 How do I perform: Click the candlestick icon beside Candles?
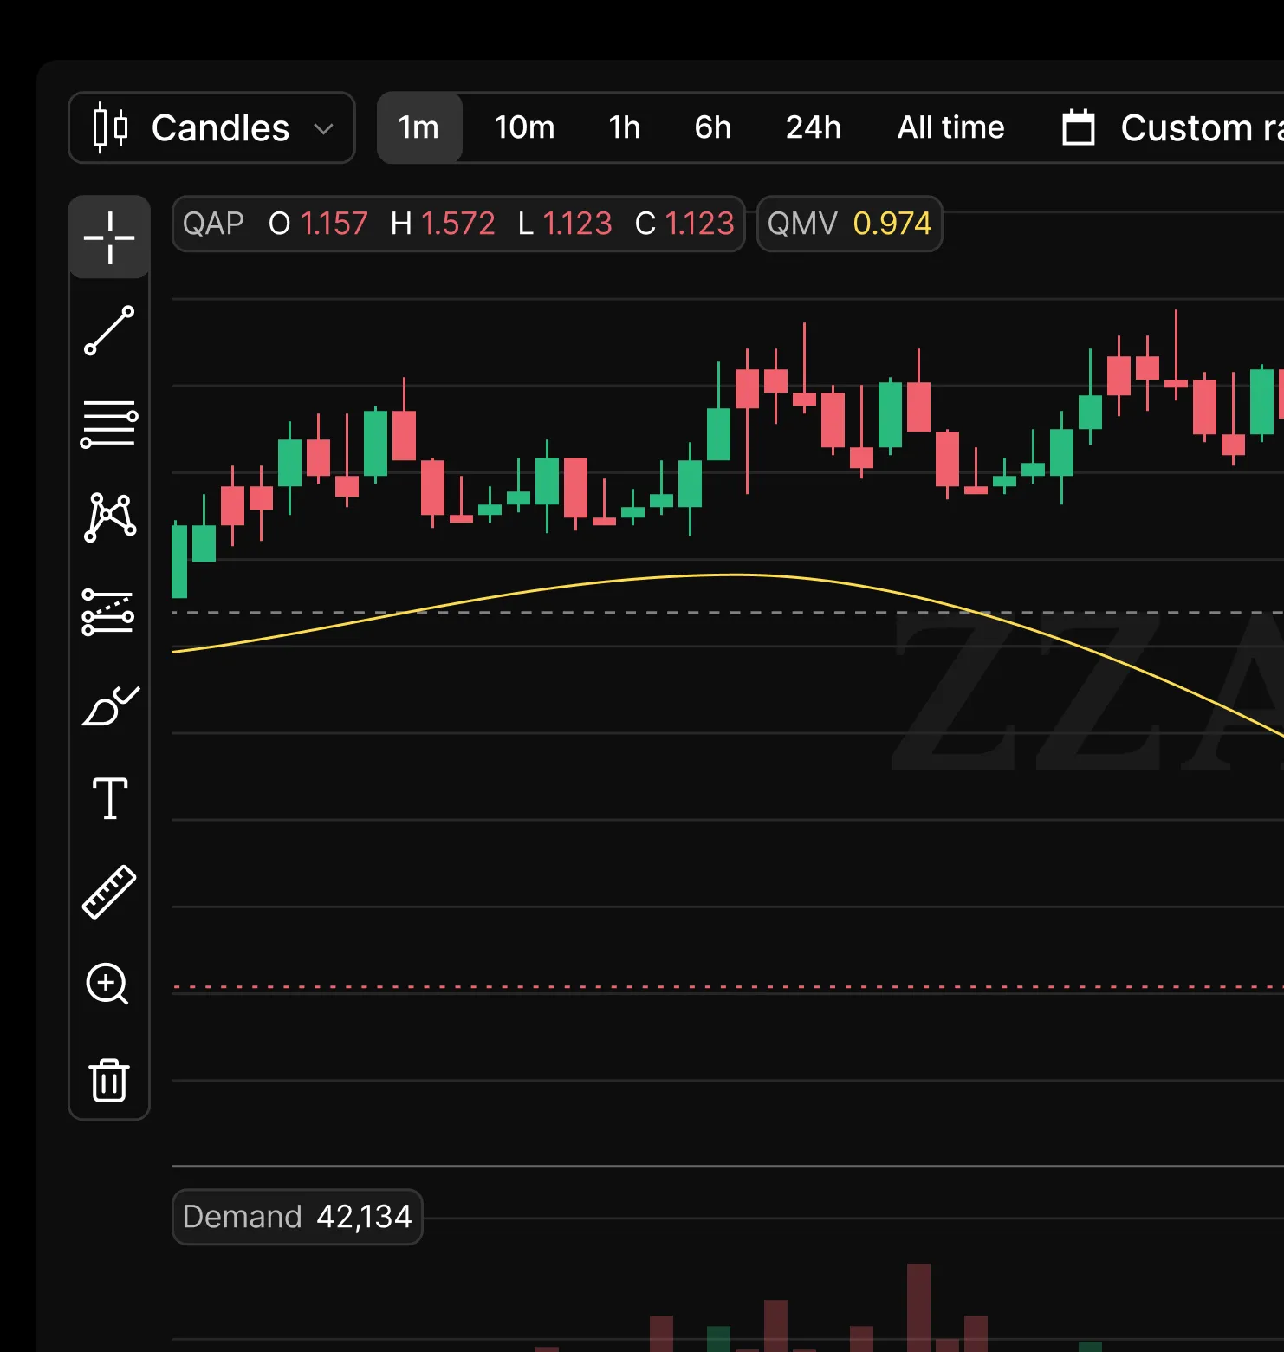111,127
